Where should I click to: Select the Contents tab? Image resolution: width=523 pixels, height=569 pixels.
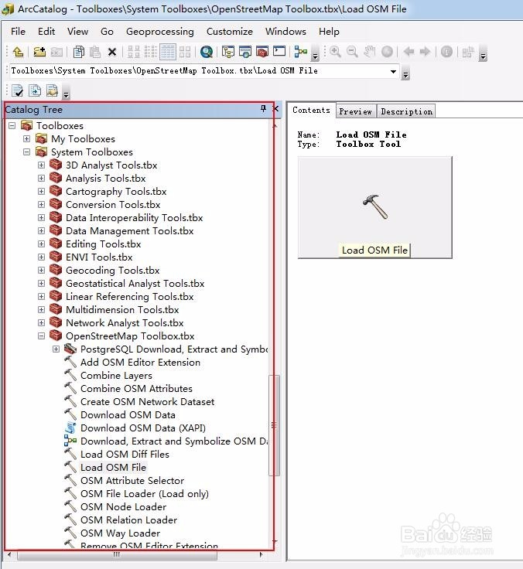coord(311,110)
